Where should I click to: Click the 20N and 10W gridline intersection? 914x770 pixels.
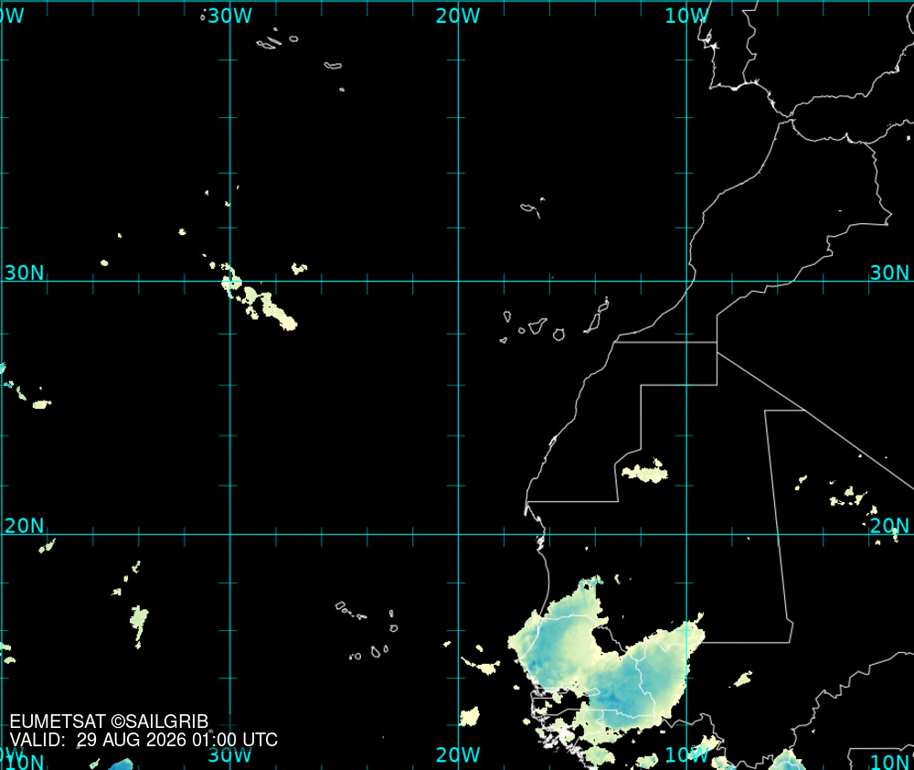tap(686, 534)
